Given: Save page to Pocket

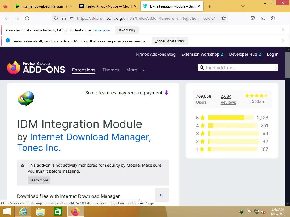Looking at the screenshot, I should 252,18.
